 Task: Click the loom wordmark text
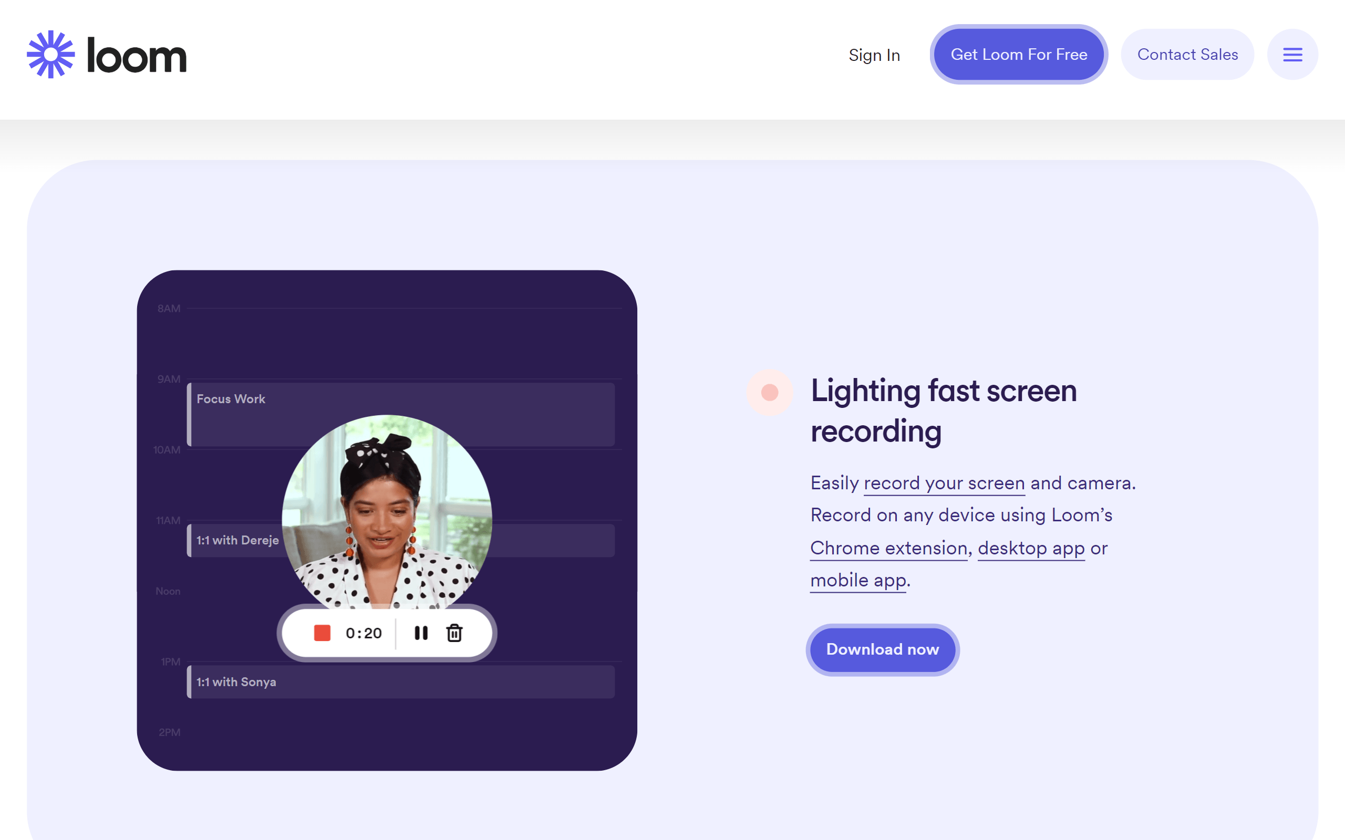click(x=137, y=55)
